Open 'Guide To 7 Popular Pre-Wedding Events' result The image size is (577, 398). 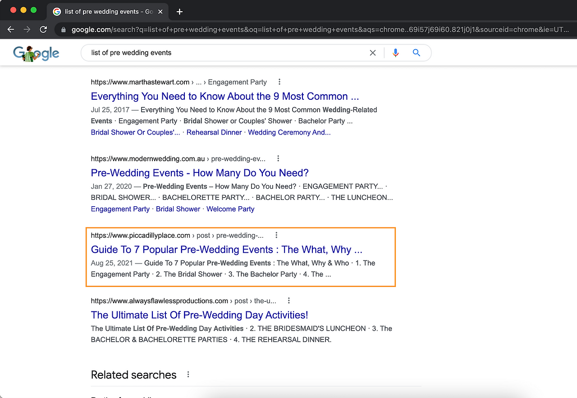tap(227, 250)
